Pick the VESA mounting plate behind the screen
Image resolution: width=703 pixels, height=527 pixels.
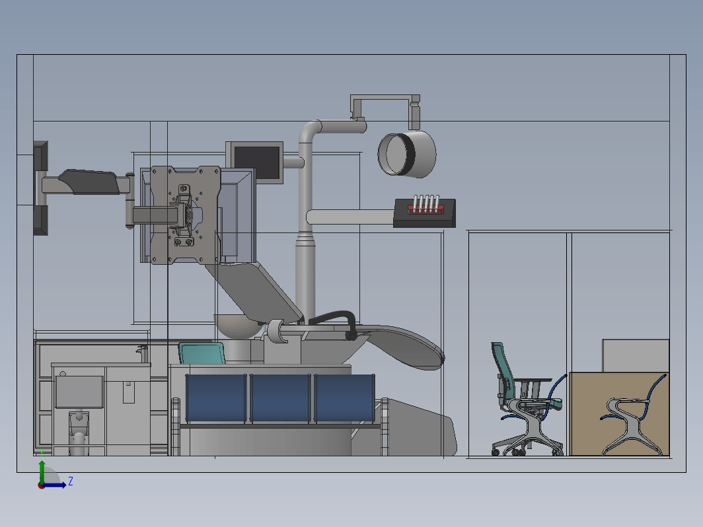[x=186, y=215]
